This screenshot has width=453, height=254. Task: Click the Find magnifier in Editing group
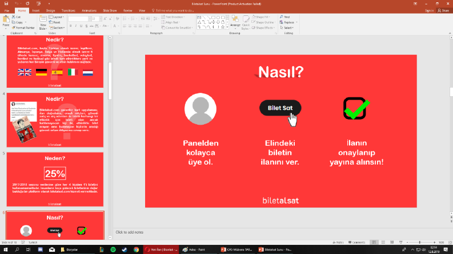(x=285, y=17)
